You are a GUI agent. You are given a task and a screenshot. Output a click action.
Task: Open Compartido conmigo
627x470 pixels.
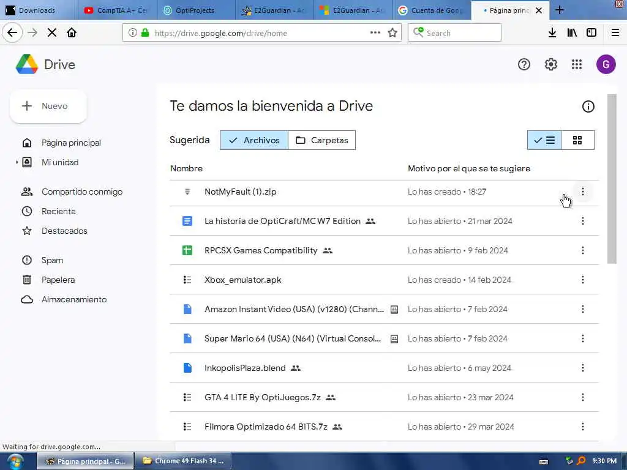tap(82, 192)
